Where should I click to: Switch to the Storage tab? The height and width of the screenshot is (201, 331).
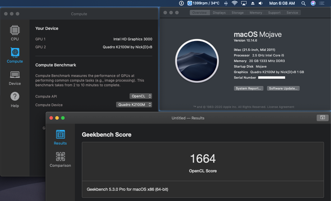(237, 13)
